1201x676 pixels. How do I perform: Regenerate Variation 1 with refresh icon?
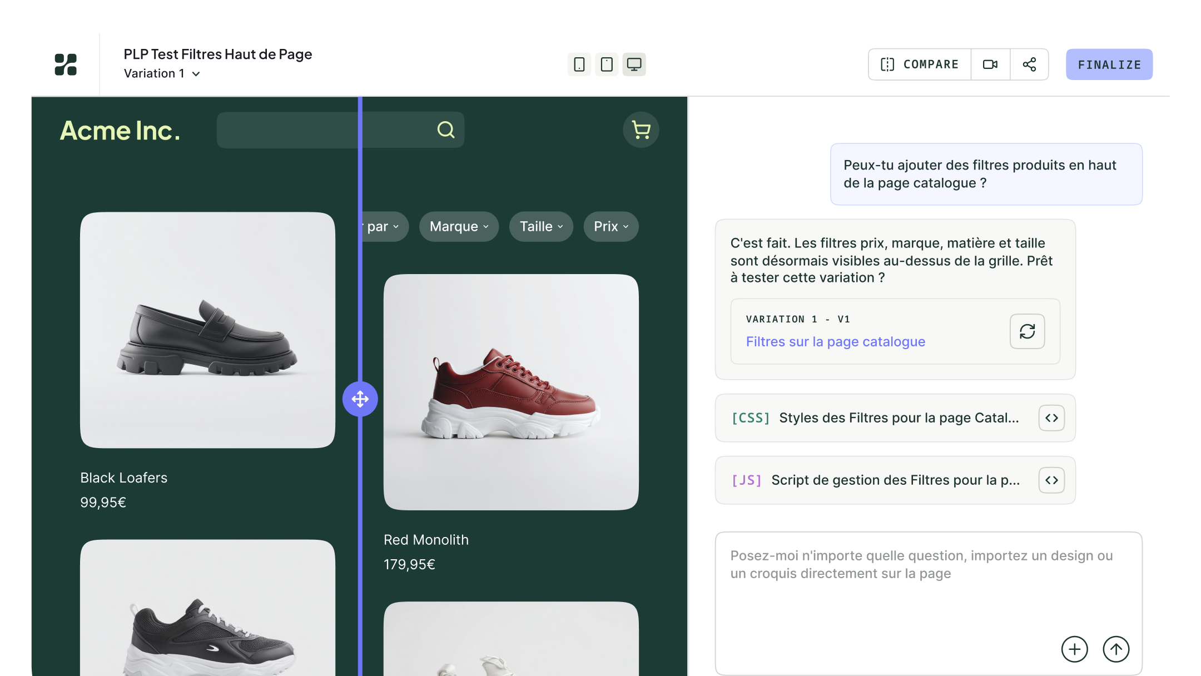(x=1027, y=331)
